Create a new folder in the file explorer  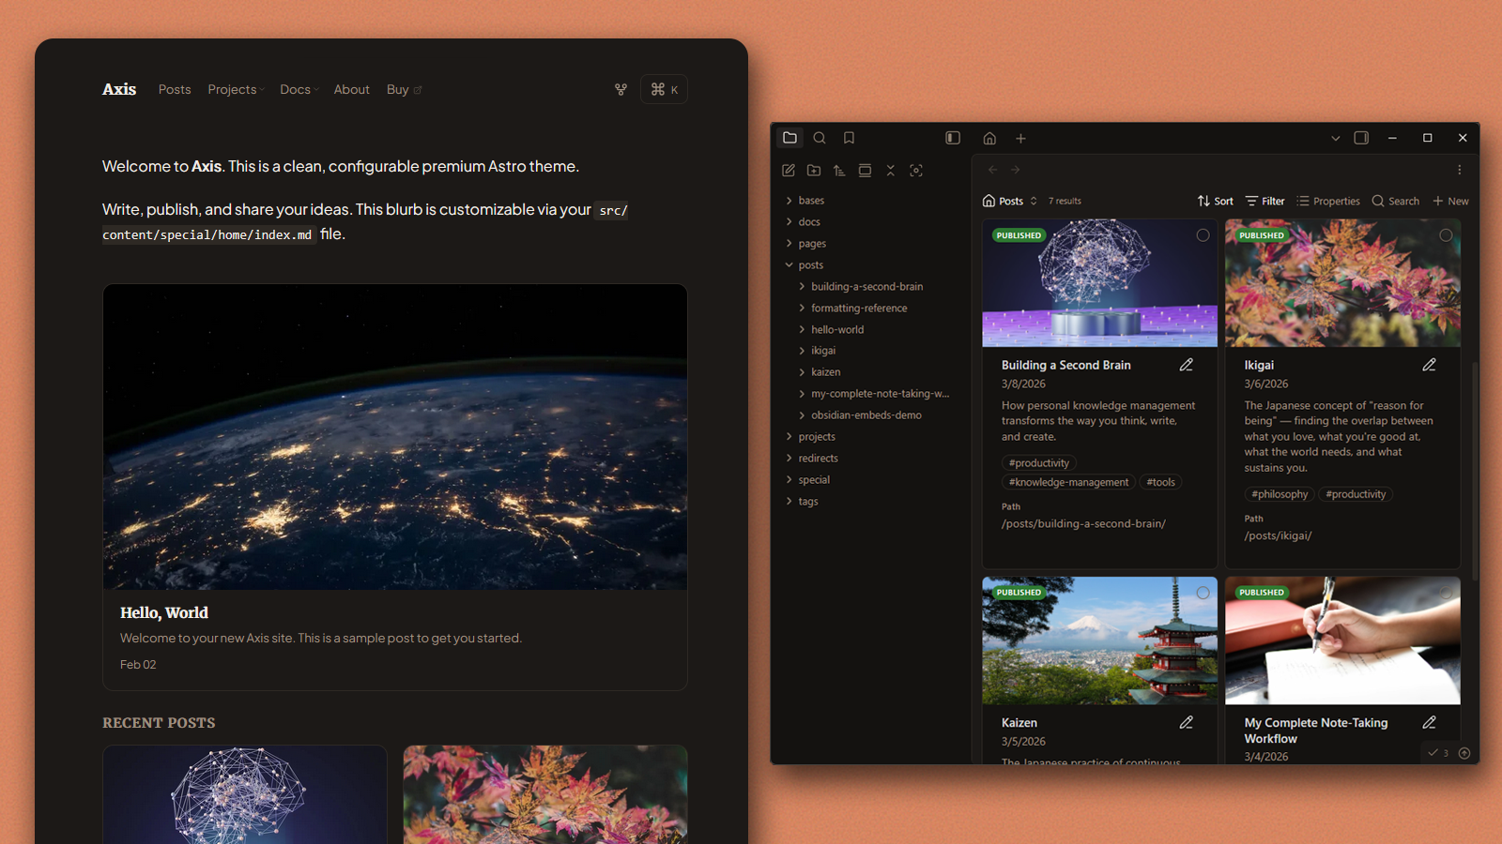(x=814, y=171)
